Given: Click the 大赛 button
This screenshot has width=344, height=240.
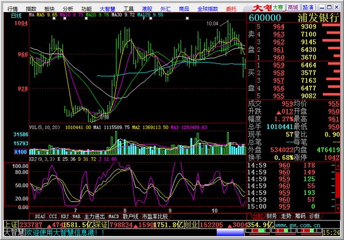Looking at the screenshot, I should [x=278, y=7].
